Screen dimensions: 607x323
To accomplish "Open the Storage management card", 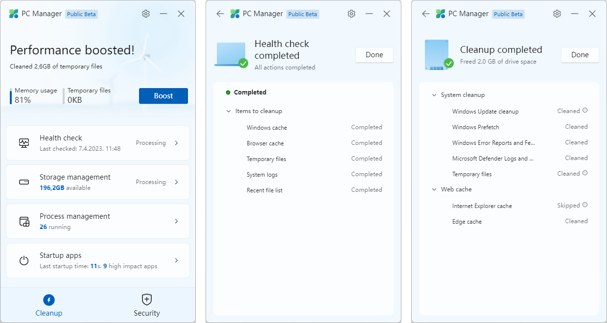I will pyautogui.click(x=98, y=182).
